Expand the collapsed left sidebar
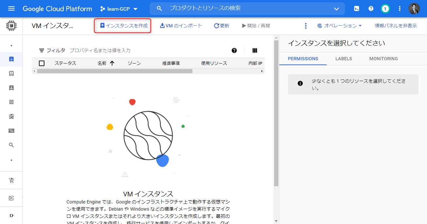Screen dimensions: 427x224 pos(11,216)
